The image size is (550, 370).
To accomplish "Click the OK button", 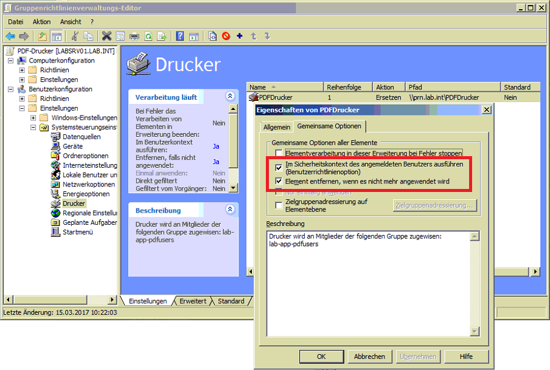I will 321,357.
